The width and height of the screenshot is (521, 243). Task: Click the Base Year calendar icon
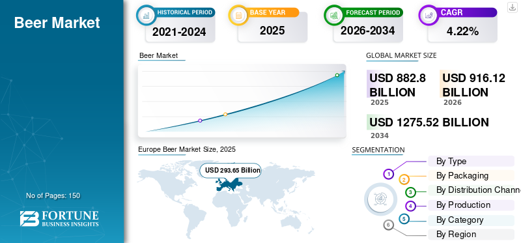[x=238, y=15]
